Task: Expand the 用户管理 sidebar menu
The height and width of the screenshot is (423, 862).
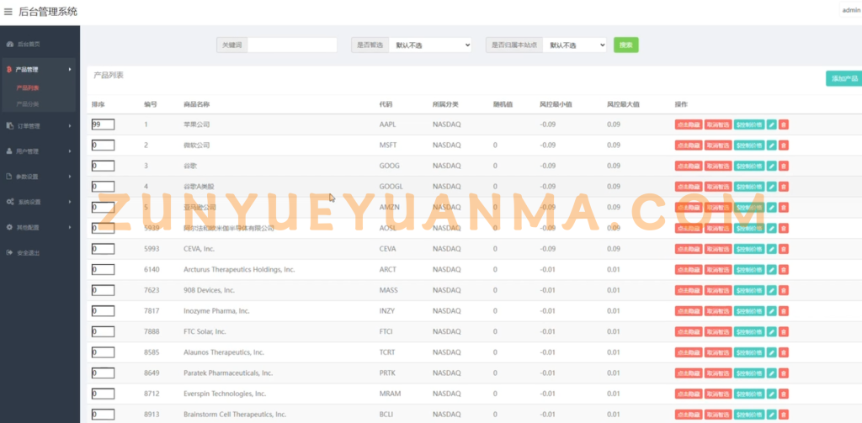Action: [x=39, y=151]
